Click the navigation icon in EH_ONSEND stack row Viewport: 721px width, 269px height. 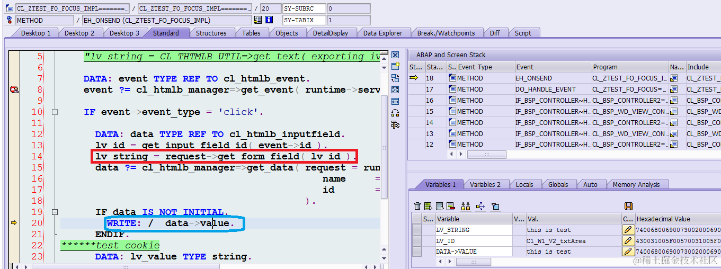pos(674,78)
